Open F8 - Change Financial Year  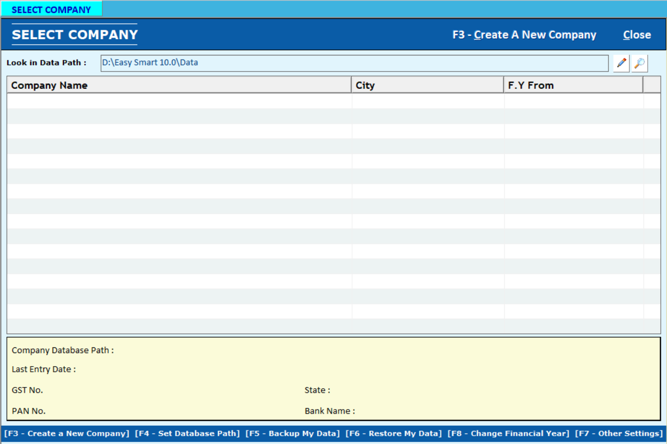(x=508, y=434)
